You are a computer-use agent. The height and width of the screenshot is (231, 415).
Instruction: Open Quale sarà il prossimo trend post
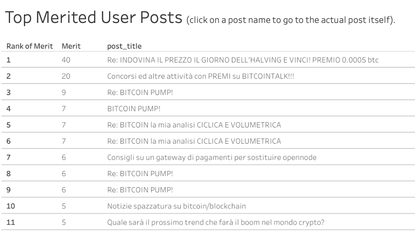point(216,222)
